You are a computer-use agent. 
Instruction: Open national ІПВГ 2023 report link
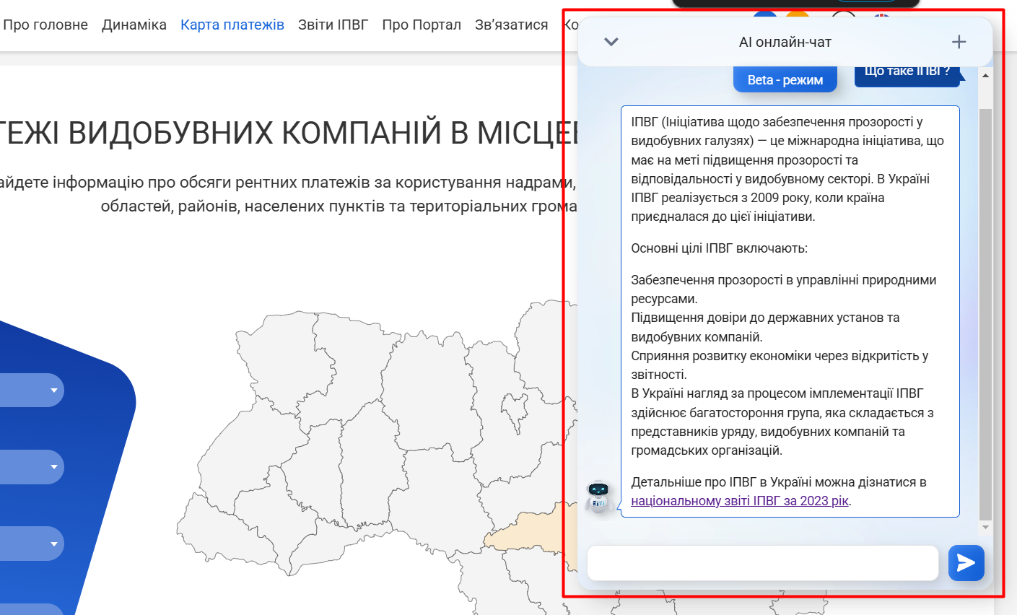pos(739,501)
